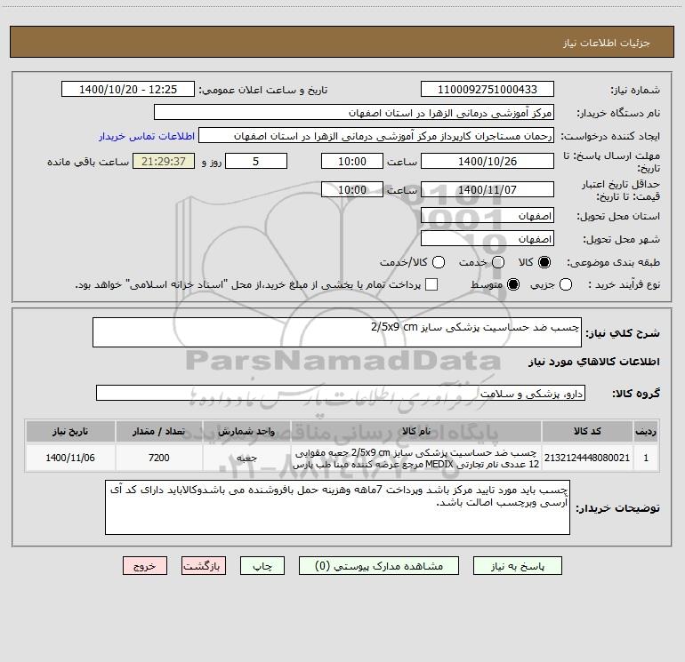Click the توضیحات خریدار label

617,508
